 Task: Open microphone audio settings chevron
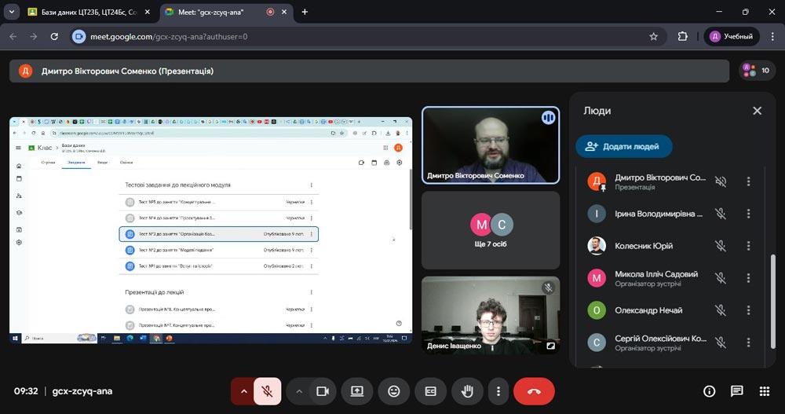[x=243, y=391]
